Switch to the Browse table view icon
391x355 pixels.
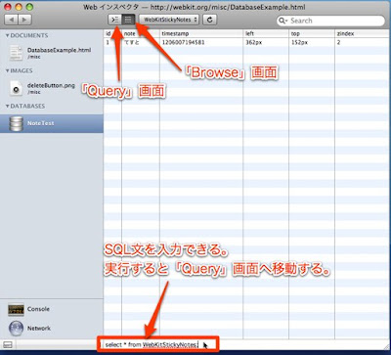[x=128, y=20]
